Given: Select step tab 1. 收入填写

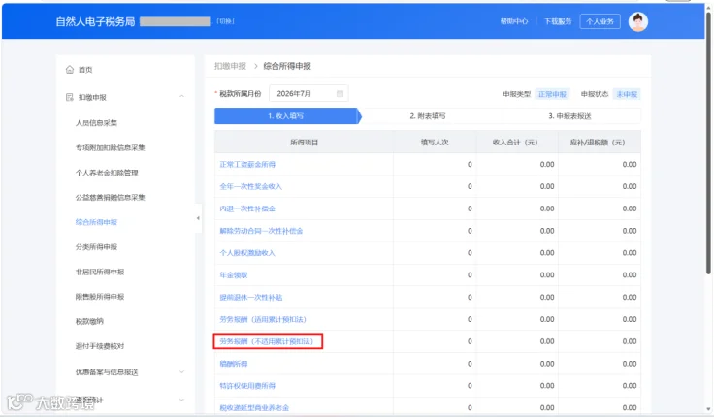Looking at the screenshot, I should point(286,116).
